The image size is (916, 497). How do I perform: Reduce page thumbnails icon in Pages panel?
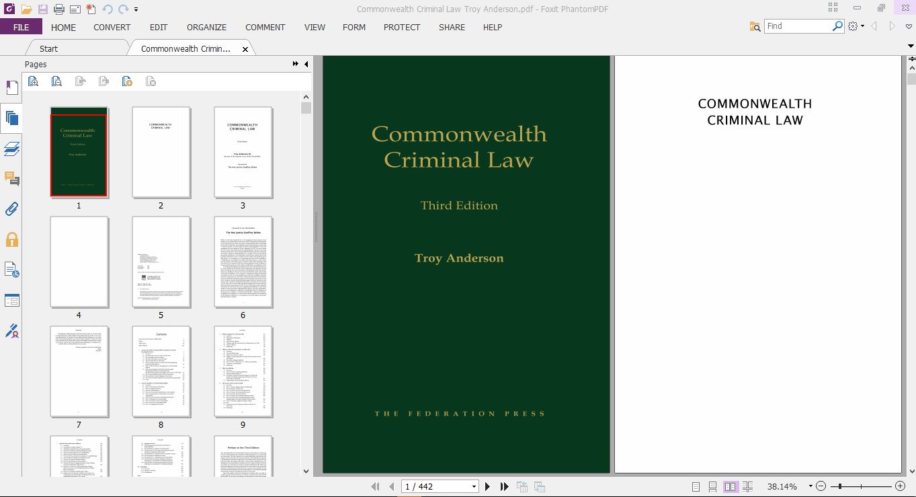click(56, 81)
